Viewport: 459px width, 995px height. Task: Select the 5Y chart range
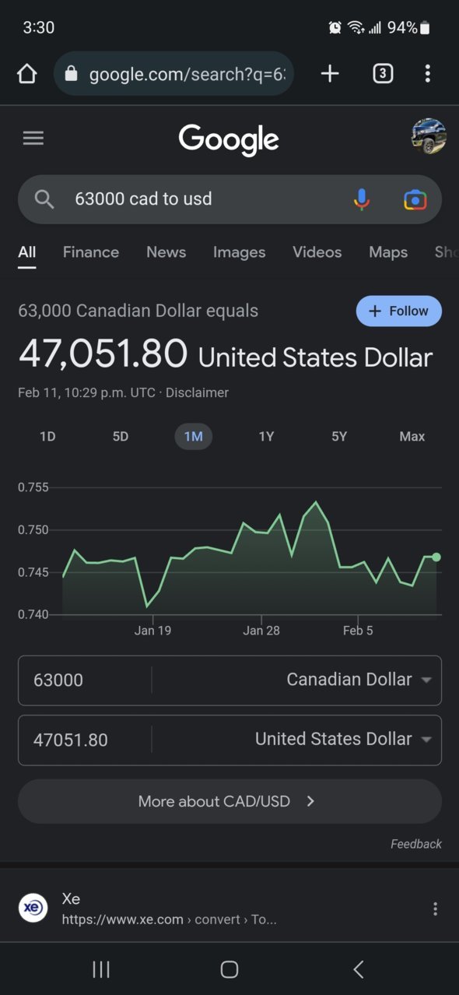[339, 437]
